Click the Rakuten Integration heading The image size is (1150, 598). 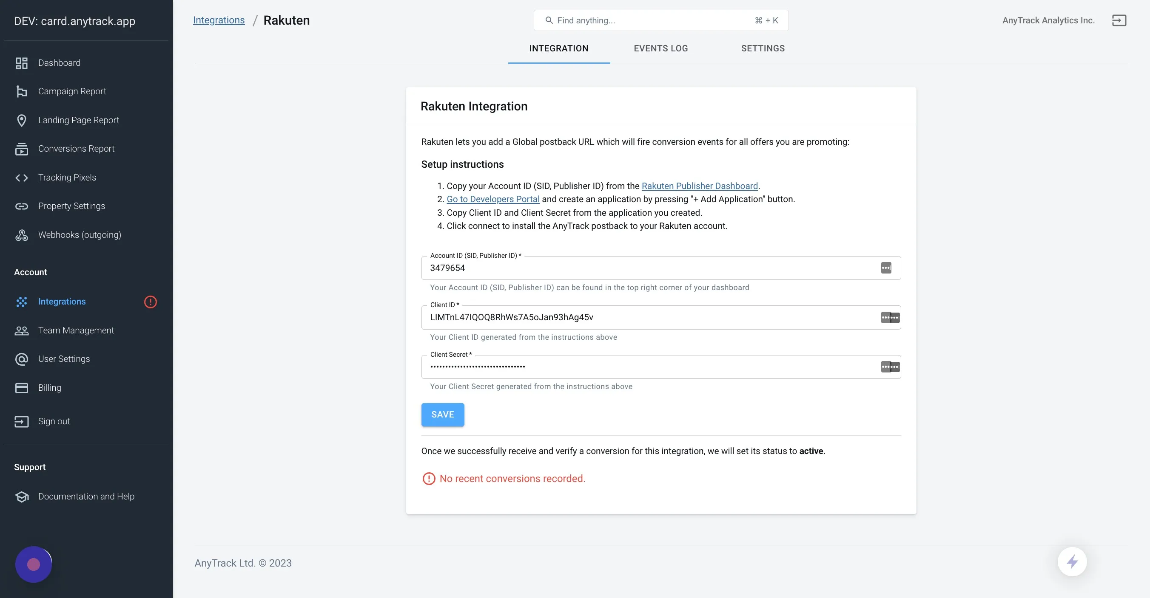[474, 106]
